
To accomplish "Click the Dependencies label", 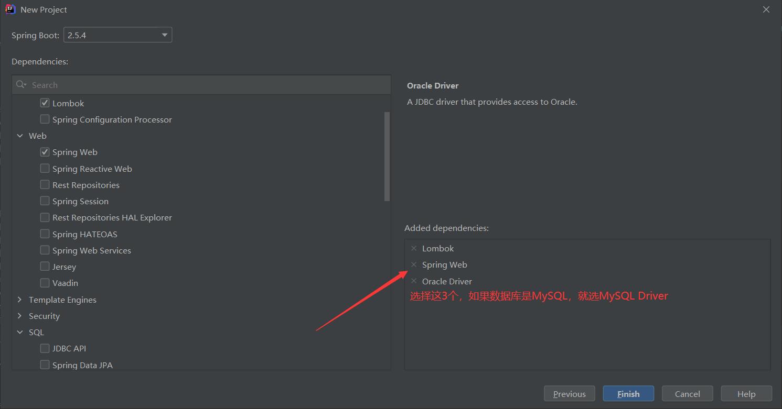I will (40, 61).
